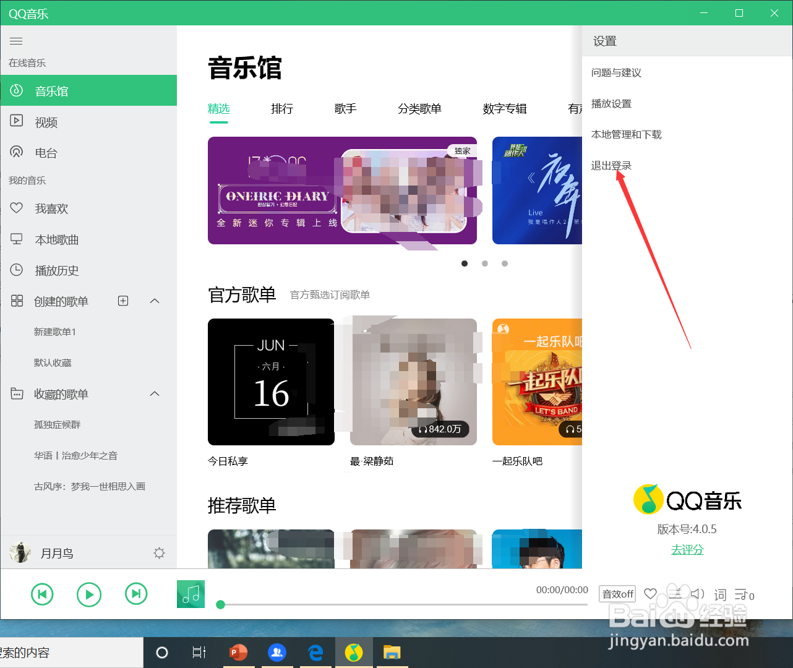
Task: Open 本地歌曲 local songs
Action: coord(88,239)
